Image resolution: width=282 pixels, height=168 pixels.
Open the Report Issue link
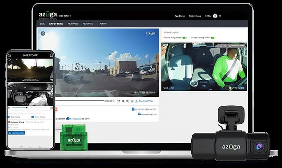click(x=195, y=16)
